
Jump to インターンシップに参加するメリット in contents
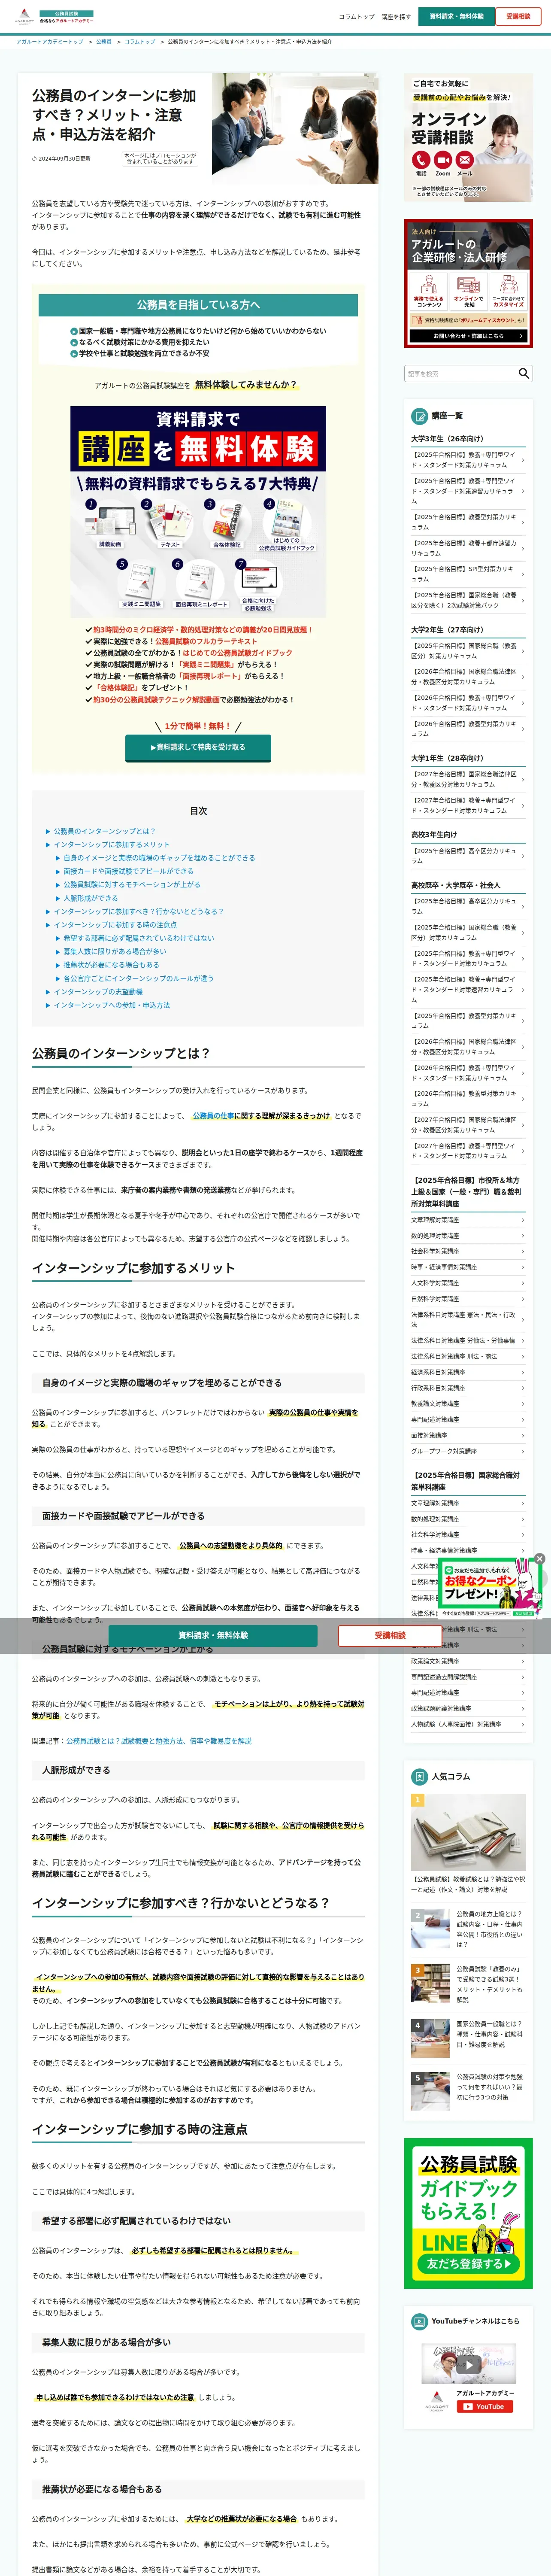click(112, 845)
